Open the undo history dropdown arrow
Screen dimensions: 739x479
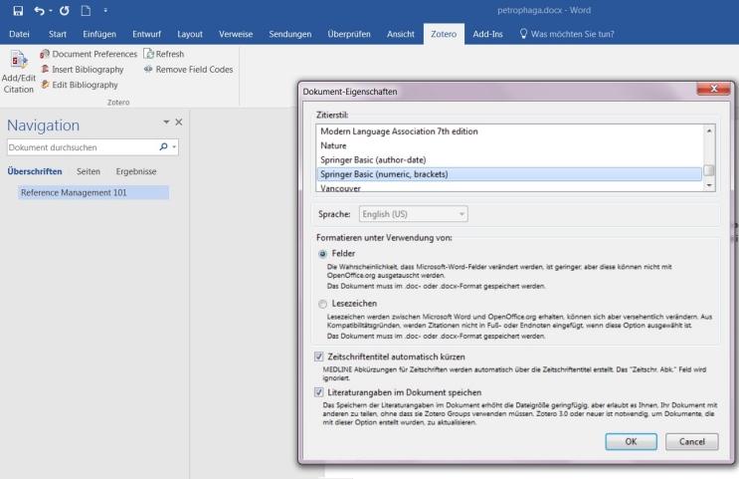pos(51,10)
